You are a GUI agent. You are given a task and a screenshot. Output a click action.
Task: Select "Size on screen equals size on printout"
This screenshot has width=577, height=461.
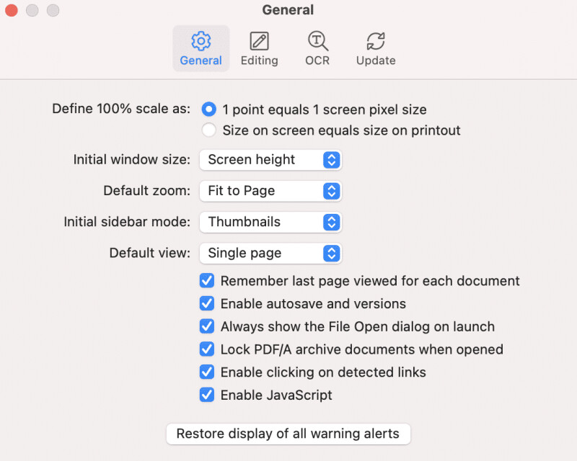pyautogui.click(x=209, y=130)
